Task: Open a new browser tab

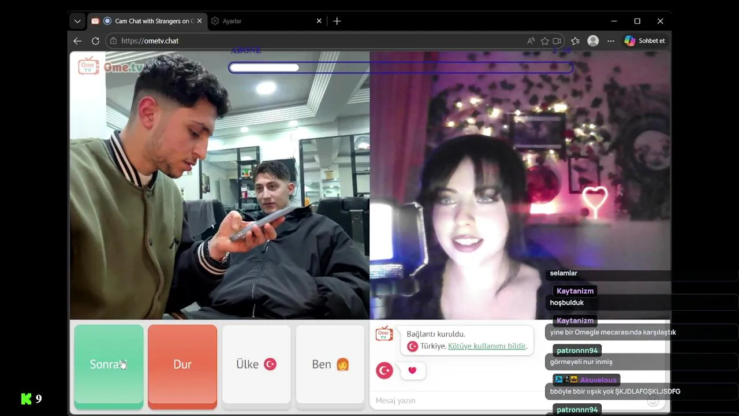Action: click(x=337, y=21)
